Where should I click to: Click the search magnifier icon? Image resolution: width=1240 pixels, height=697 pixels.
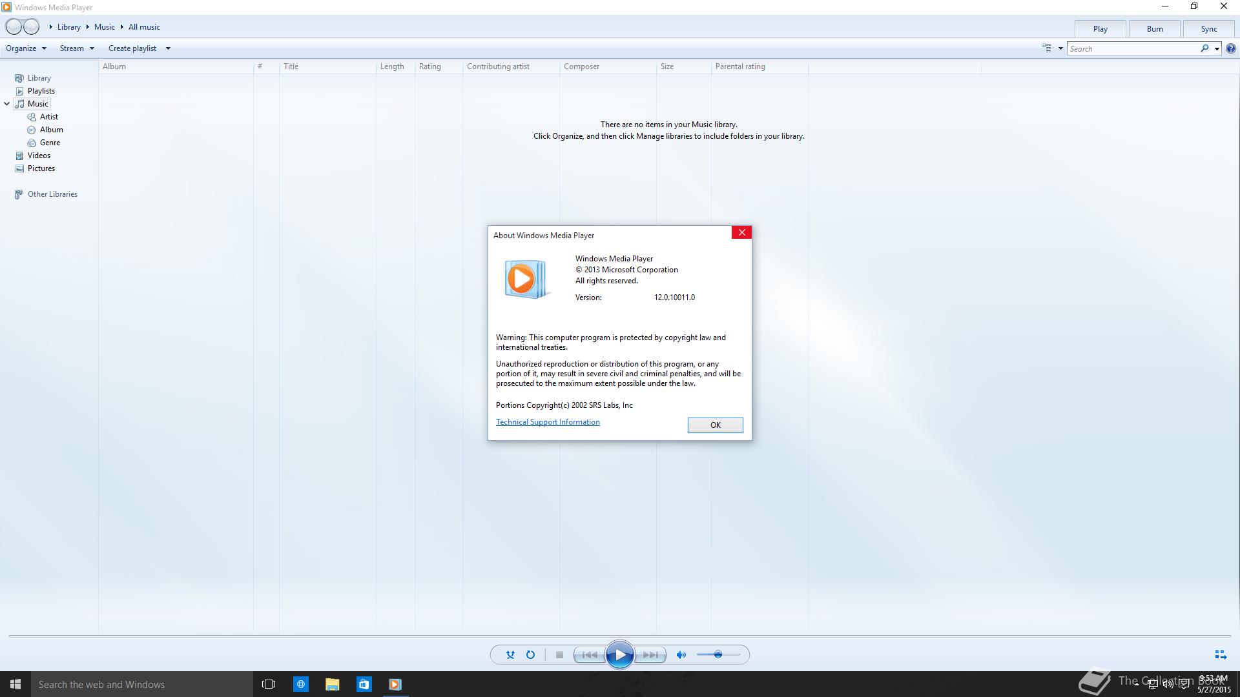pyautogui.click(x=1204, y=48)
